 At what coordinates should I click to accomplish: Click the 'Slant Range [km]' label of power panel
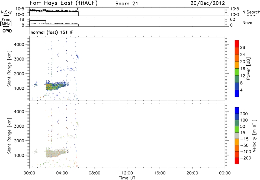pos(9,69)
